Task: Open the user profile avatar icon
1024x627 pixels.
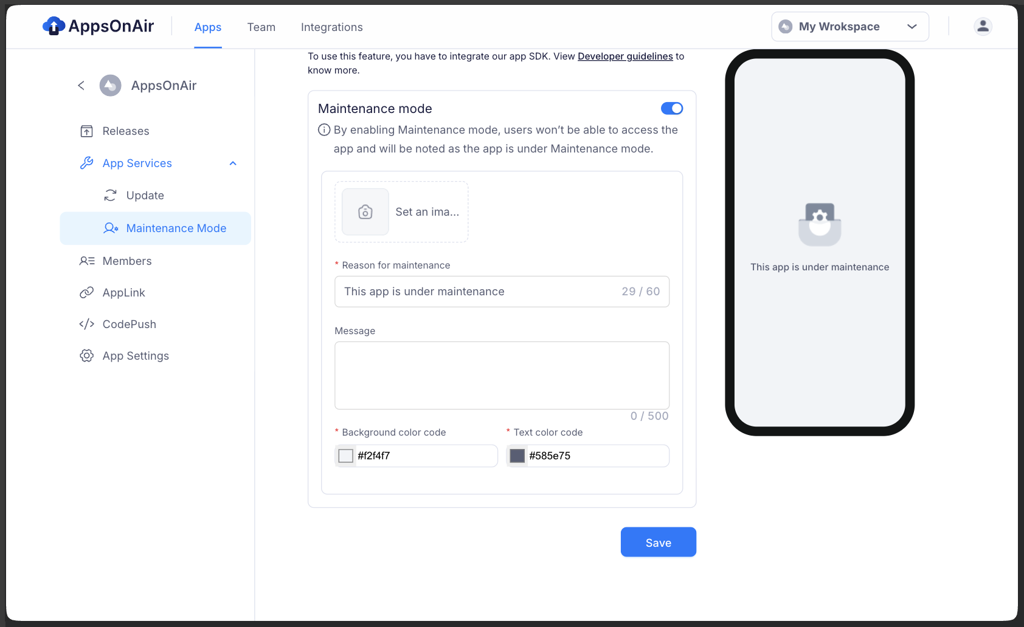Action: (983, 27)
